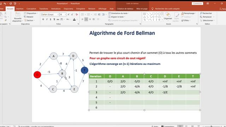Toggle italic (I) formatting

tap(47, 19)
